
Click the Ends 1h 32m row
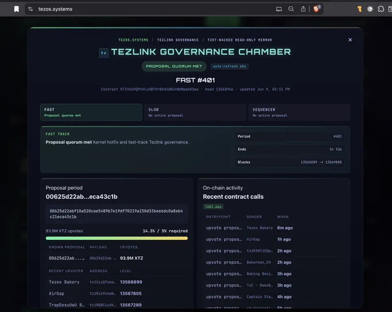point(289,149)
